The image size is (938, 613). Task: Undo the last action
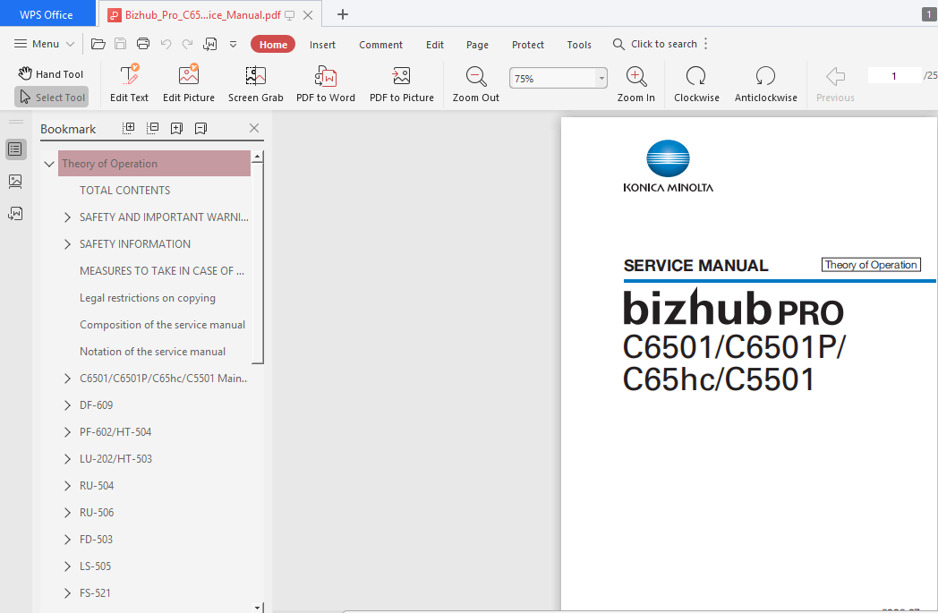pyautogui.click(x=166, y=44)
